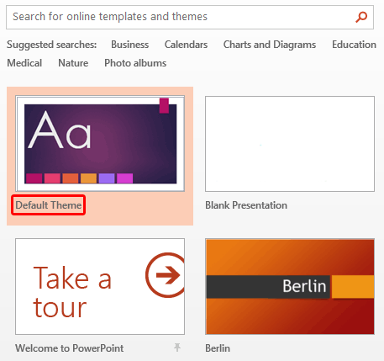Open the Charts and Diagrams suggested search

click(x=270, y=45)
